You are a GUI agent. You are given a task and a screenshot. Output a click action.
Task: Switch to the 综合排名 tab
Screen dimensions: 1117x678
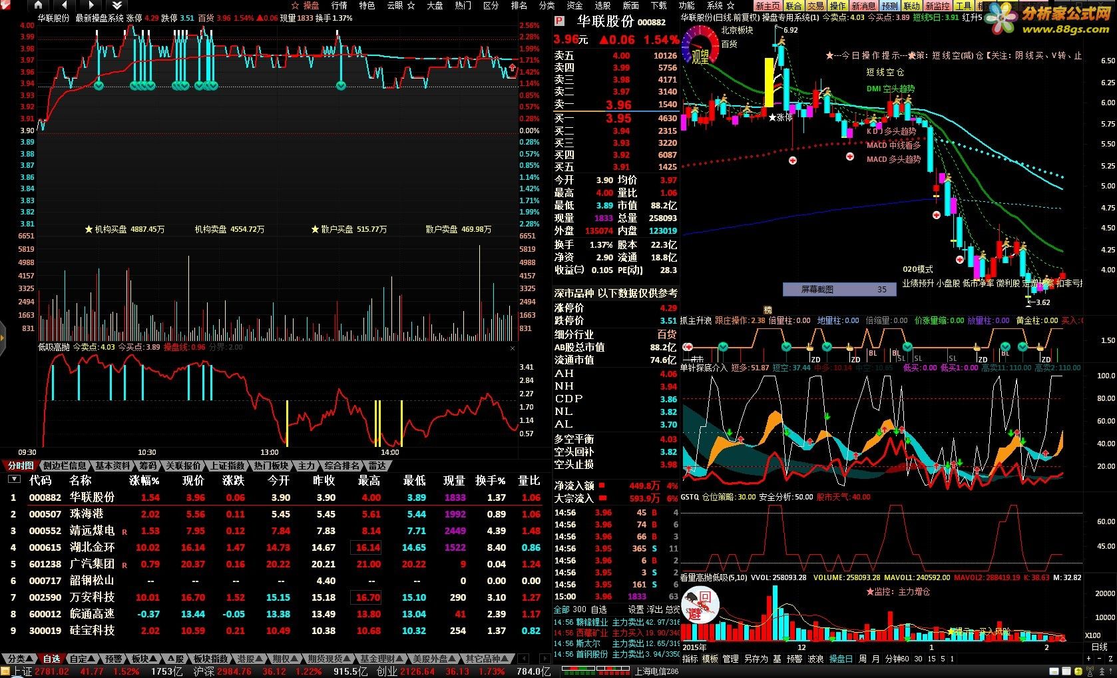pos(342,466)
